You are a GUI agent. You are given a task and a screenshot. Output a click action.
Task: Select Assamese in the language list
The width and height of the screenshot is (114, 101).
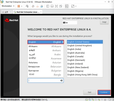[45, 58]
